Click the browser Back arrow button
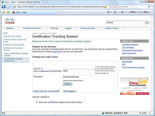The height and width of the screenshot is (116, 155). pos(4,7)
